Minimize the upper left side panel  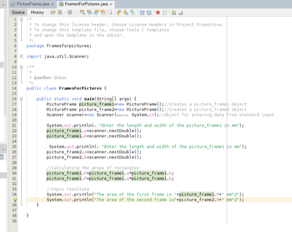tap(3, 4)
